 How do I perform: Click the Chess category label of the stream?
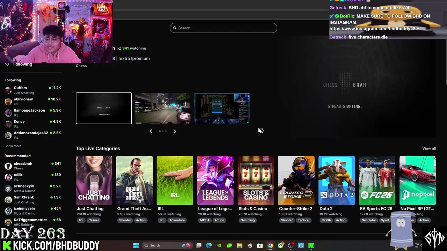(81, 66)
